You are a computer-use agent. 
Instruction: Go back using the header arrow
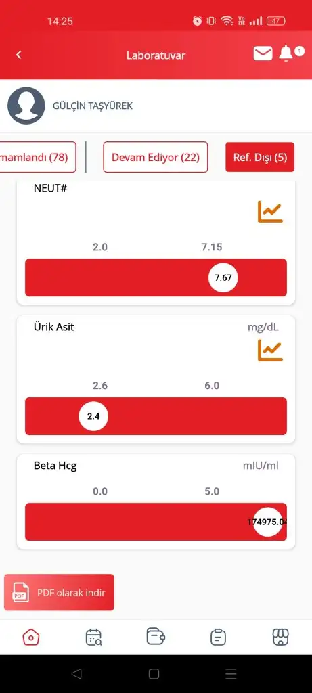pyautogui.click(x=18, y=55)
